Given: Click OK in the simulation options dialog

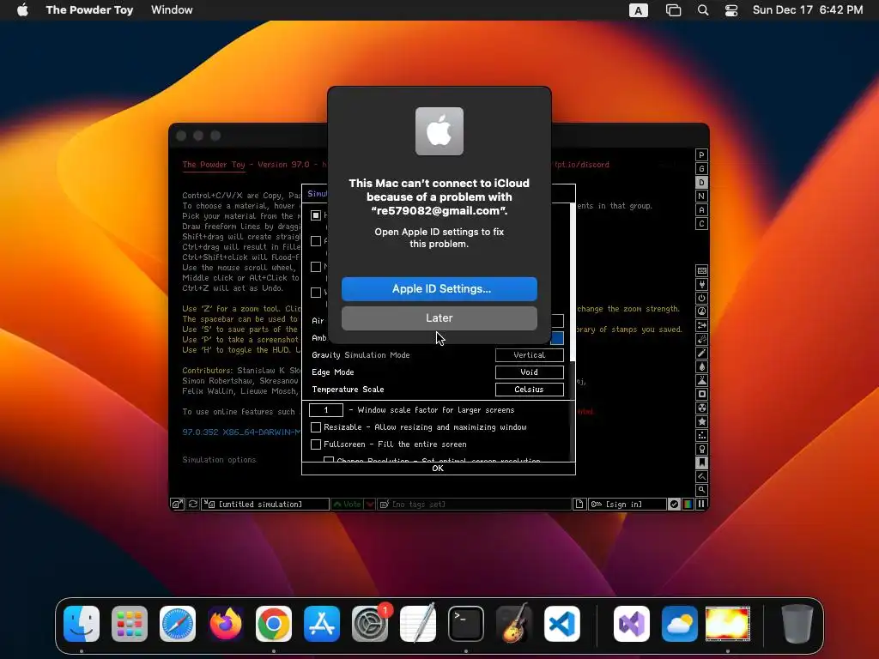Looking at the screenshot, I should [x=439, y=469].
